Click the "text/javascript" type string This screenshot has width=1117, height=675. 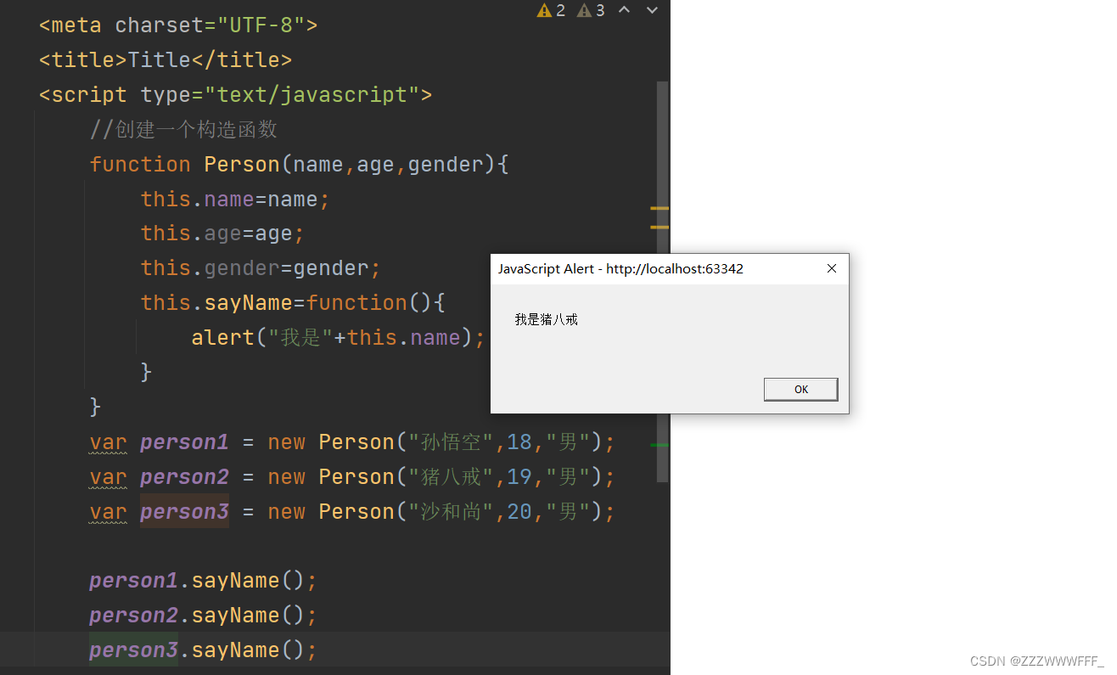click(312, 94)
